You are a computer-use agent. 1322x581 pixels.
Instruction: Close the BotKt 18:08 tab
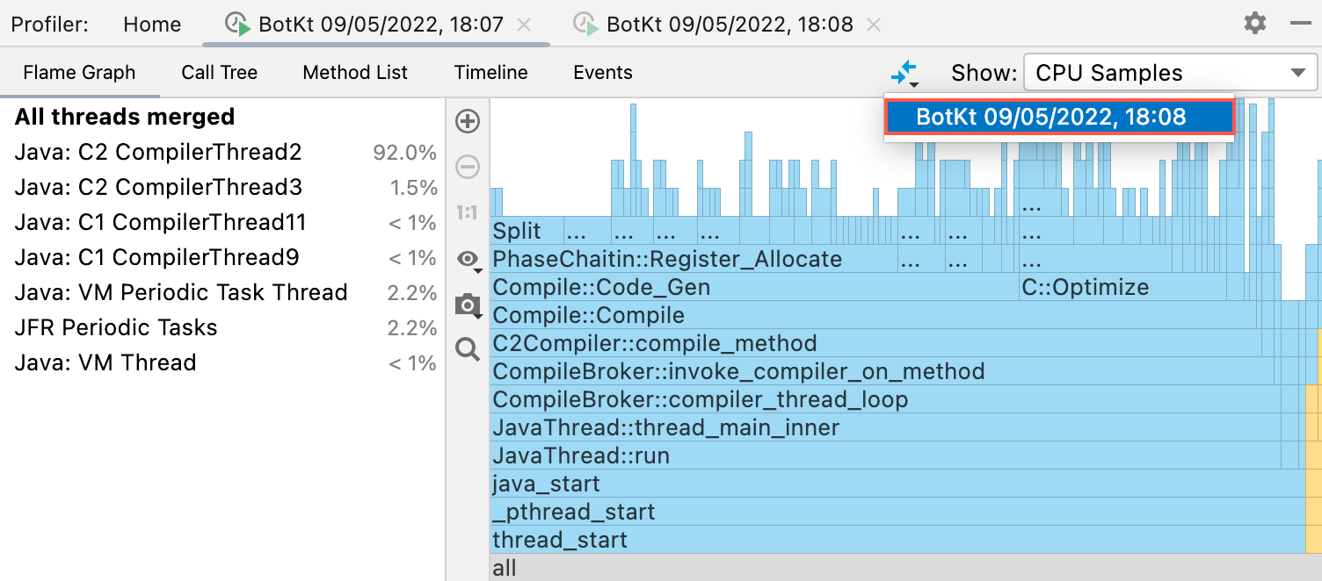[873, 25]
